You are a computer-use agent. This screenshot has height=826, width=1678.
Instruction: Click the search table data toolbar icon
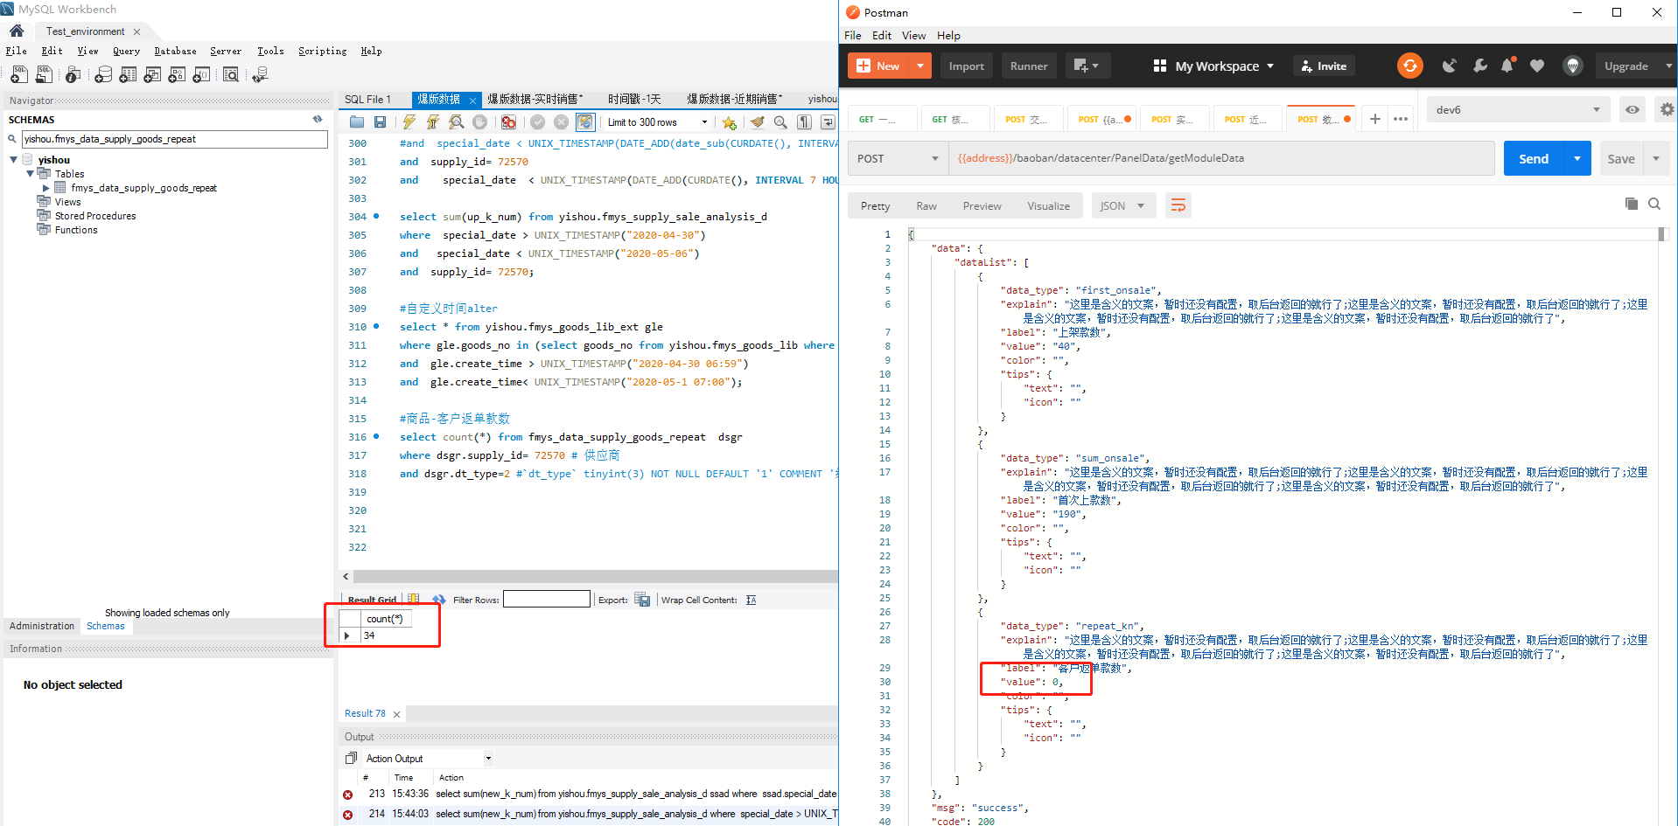pos(231,75)
